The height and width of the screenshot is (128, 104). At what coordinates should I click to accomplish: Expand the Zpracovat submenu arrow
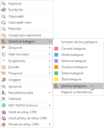(x=50, y=48)
